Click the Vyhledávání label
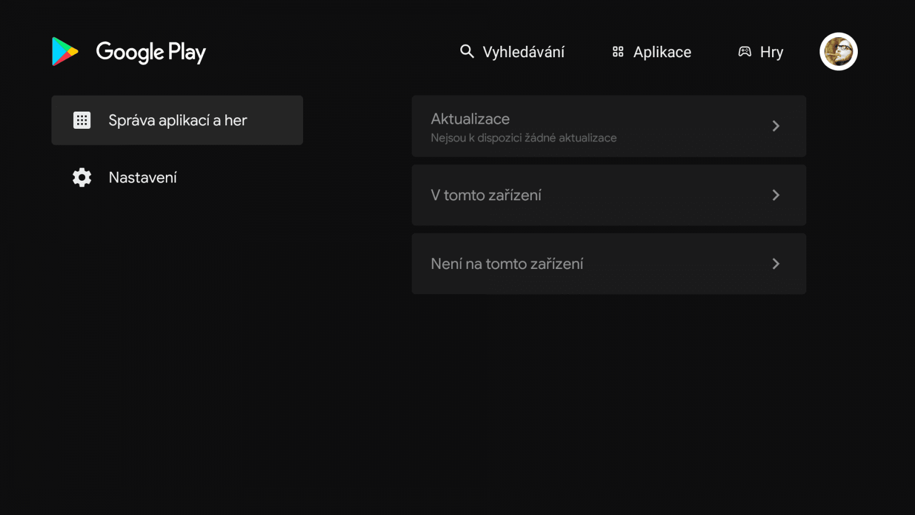 (523, 51)
